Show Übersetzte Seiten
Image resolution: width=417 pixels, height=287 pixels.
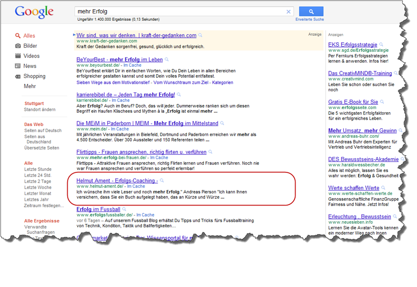pyautogui.click(x=42, y=148)
